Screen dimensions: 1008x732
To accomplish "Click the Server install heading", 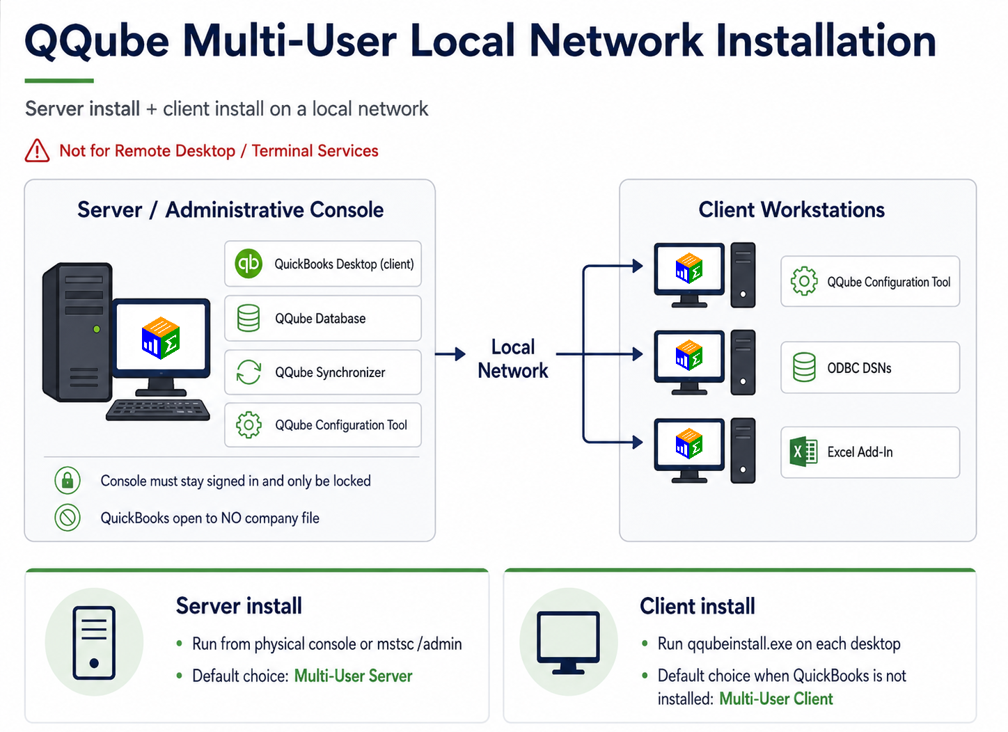I will (239, 606).
